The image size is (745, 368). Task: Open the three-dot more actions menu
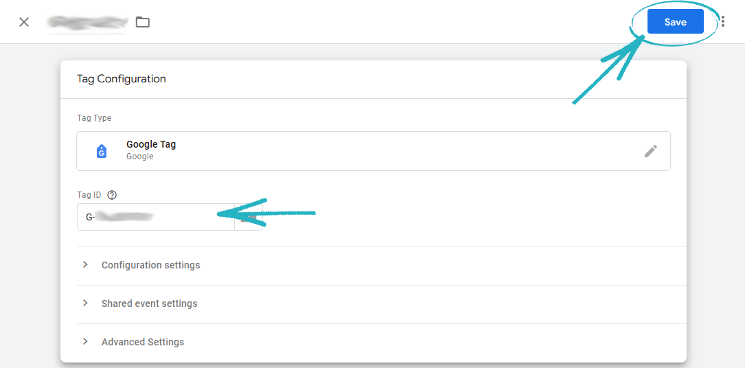tap(722, 22)
